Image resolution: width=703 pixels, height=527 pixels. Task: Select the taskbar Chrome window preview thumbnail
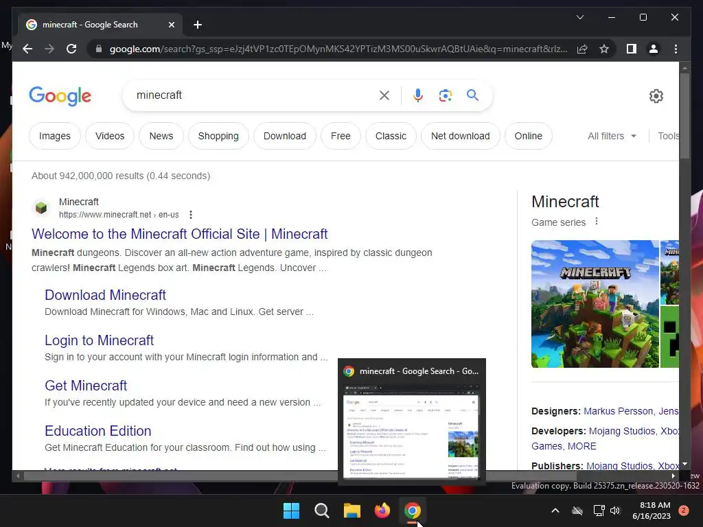pos(412,432)
